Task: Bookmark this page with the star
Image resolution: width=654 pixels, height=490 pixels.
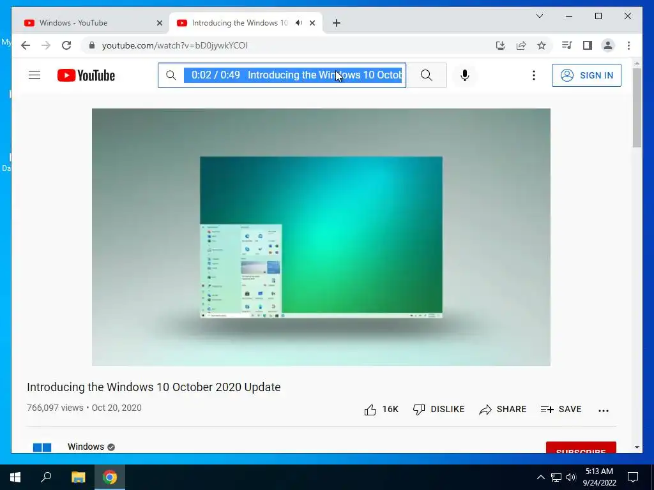Action: pyautogui.click(x=542, y=45)
